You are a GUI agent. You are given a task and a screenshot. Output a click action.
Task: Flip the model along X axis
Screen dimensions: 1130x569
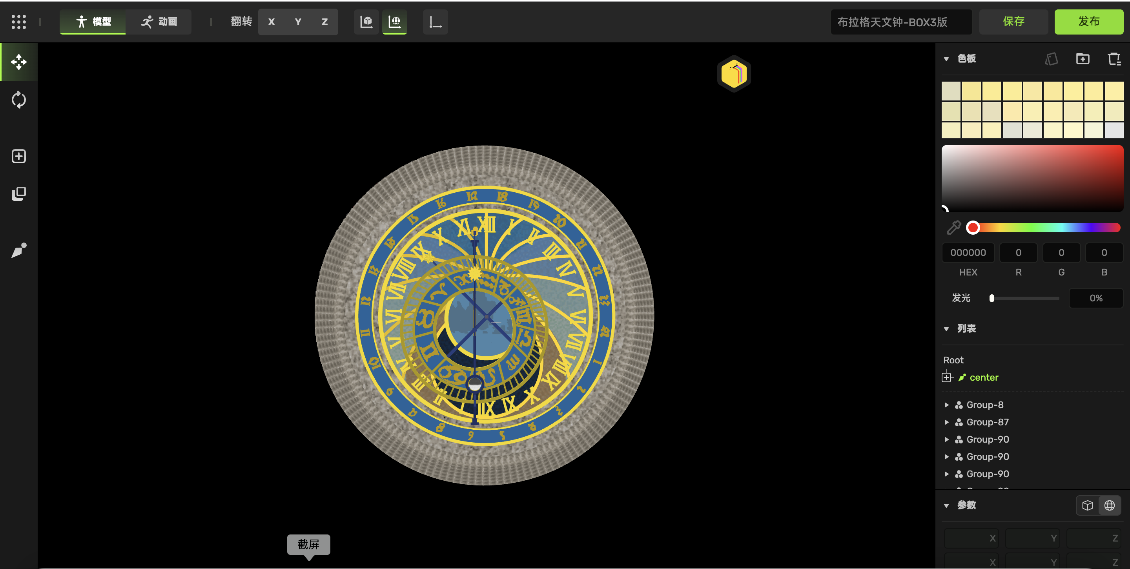tap(272, 22)
